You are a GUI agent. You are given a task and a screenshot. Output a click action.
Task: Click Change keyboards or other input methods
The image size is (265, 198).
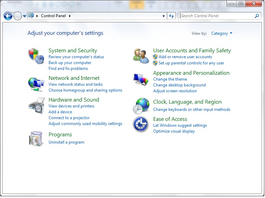point(192,110)
